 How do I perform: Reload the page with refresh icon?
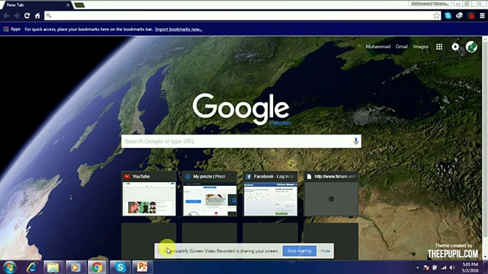(x=27, y=16)
